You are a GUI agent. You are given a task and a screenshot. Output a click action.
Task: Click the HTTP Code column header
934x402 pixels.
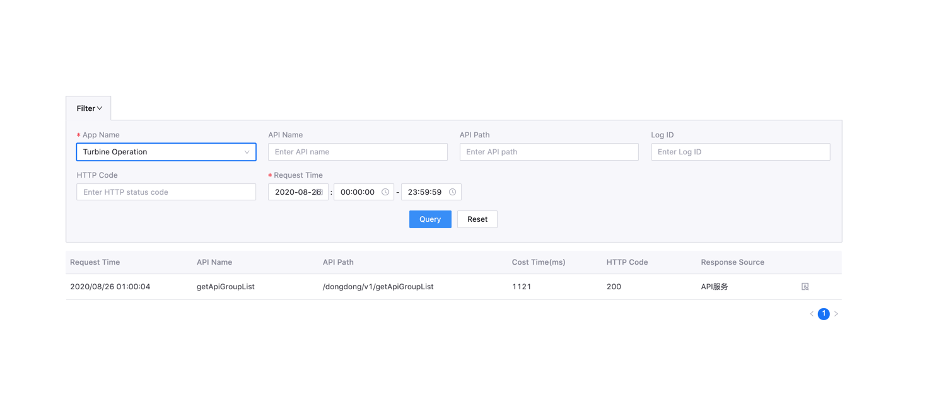[x=627, y=262]
